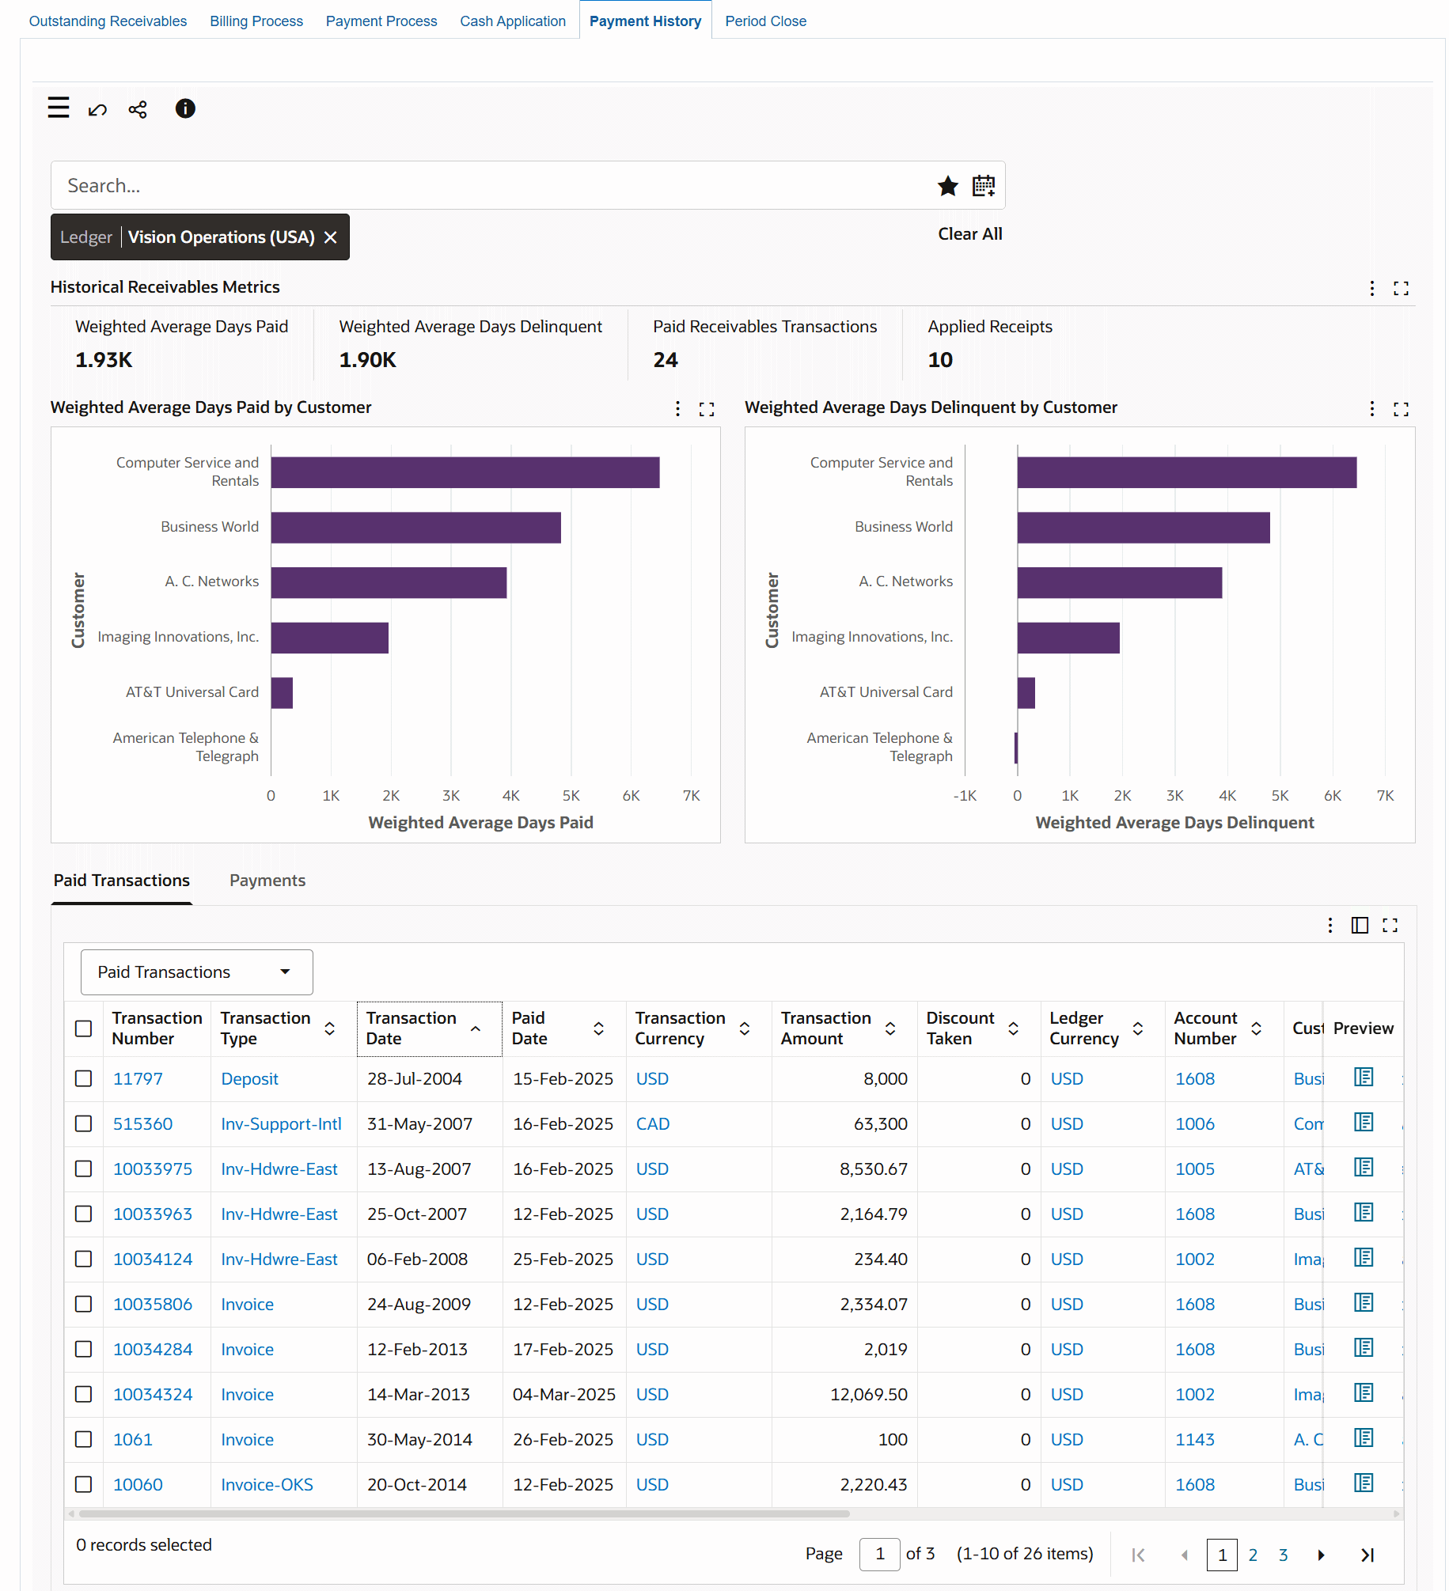
Task: Switch to Outstanding Receivables tab
Action: [x=108, y=21]
